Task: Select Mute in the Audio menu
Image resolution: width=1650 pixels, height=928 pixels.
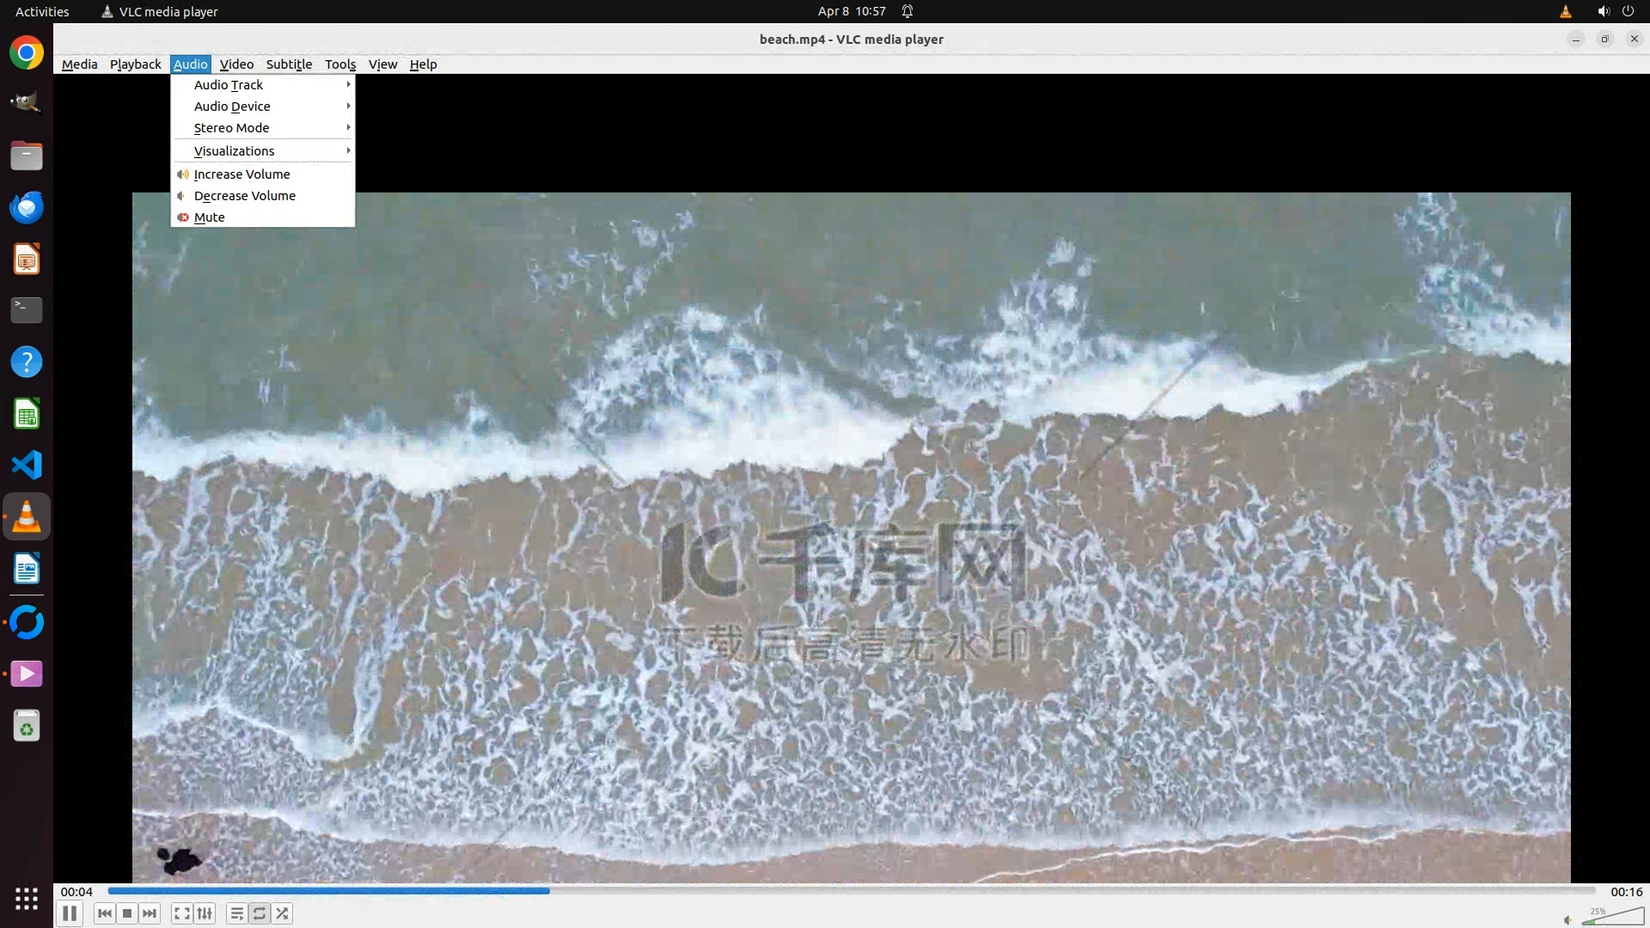Action: point(210,217)
